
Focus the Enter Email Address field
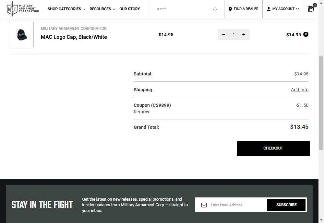[x=238, y=205]
